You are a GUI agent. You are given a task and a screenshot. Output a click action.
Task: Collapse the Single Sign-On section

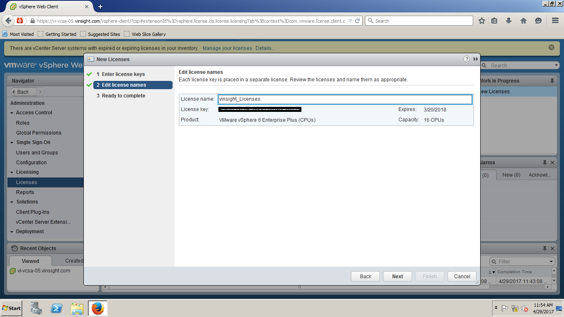pyautogui.click(x=12, y=142)
